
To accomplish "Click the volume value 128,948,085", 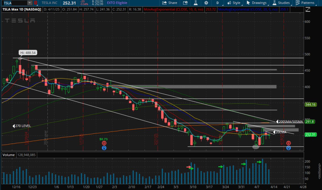I will (27, 155).
